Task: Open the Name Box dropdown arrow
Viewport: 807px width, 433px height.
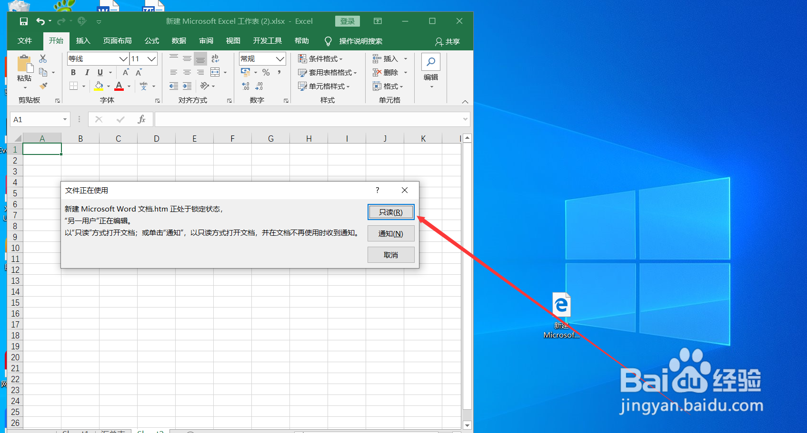Action: (x=66, y=119)
